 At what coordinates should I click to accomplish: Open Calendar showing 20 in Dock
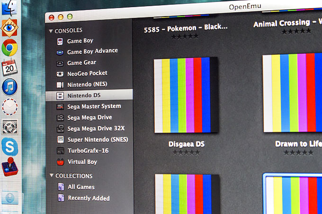[9, 68]
